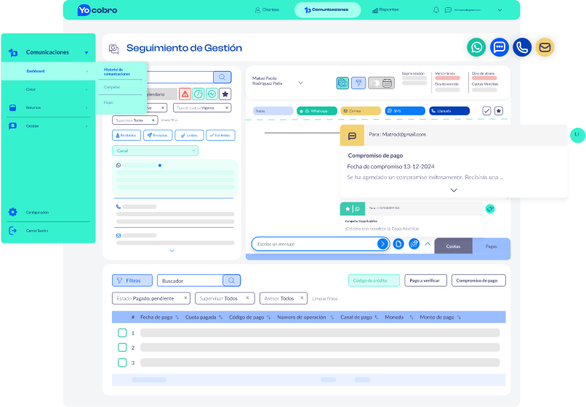
Task: Click the Filtros button
Action: coord(132,281)
